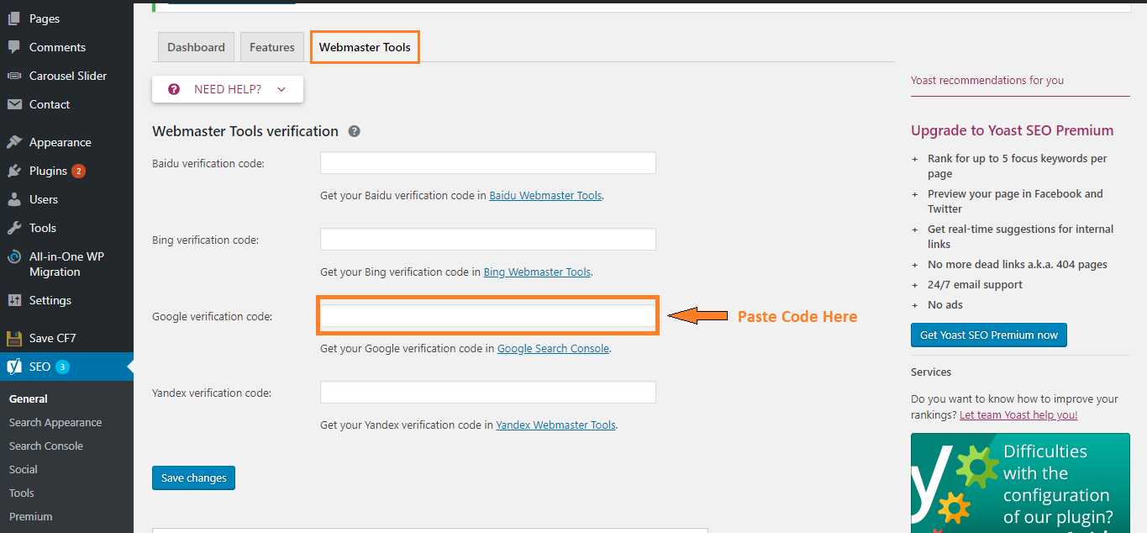This screenshot has height=533, width=1147.
Task: Click the Google verification code field
Action: (x=488, y=316)
